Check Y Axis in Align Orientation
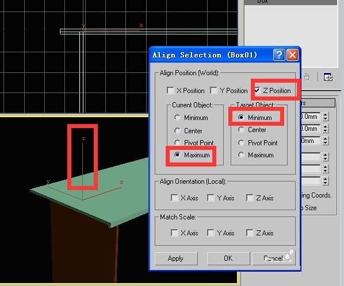Viewport: 344px width, 286px height. (x=211, y=198)
